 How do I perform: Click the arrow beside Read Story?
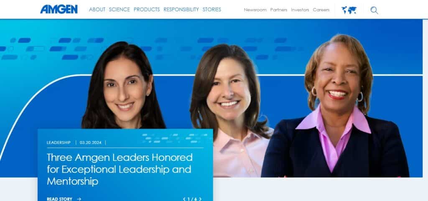click(79, 199)
